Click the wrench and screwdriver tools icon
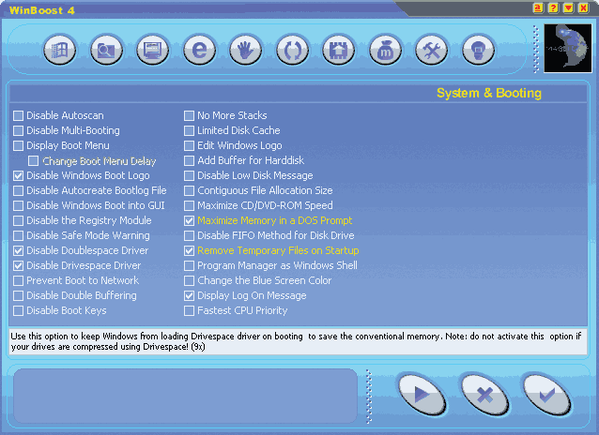599x435 pixels. pos(432,50)
